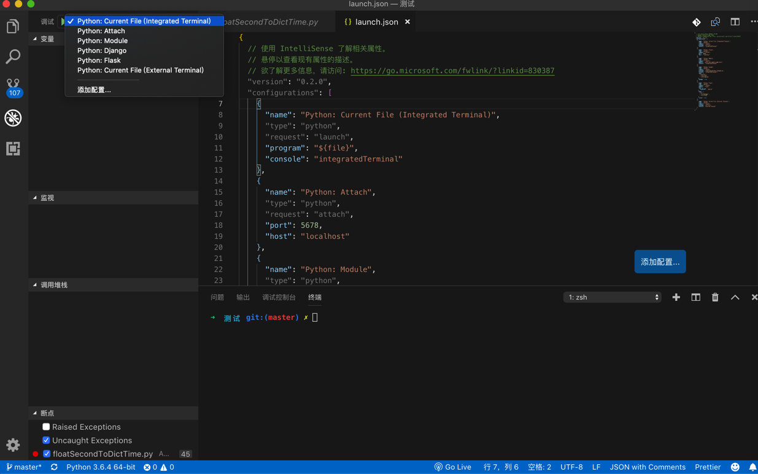
Task: Enable Raised Exceptions breakpoint
Action: click(46, 427)
